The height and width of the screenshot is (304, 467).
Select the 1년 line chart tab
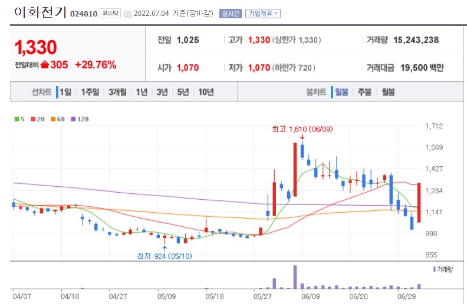142,92
